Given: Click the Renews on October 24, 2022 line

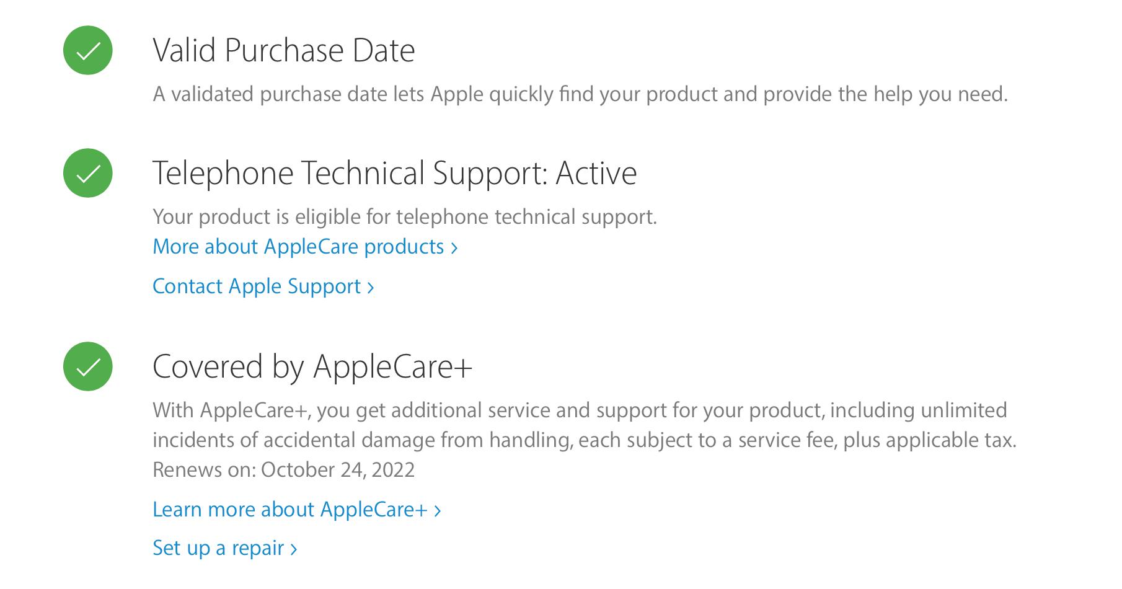Looking at the screenshot, I should (x=284, y=470).
